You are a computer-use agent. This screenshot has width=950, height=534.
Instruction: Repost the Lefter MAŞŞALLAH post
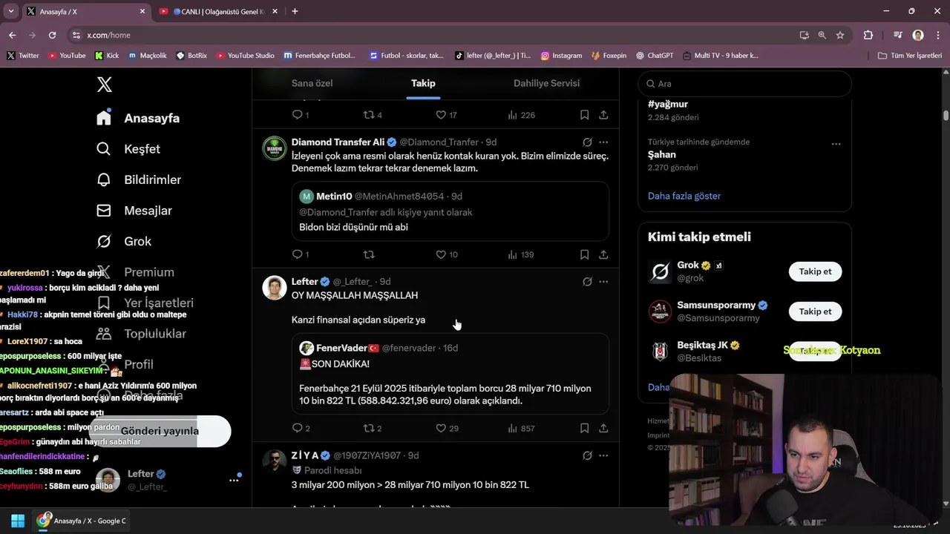point(372,428)
